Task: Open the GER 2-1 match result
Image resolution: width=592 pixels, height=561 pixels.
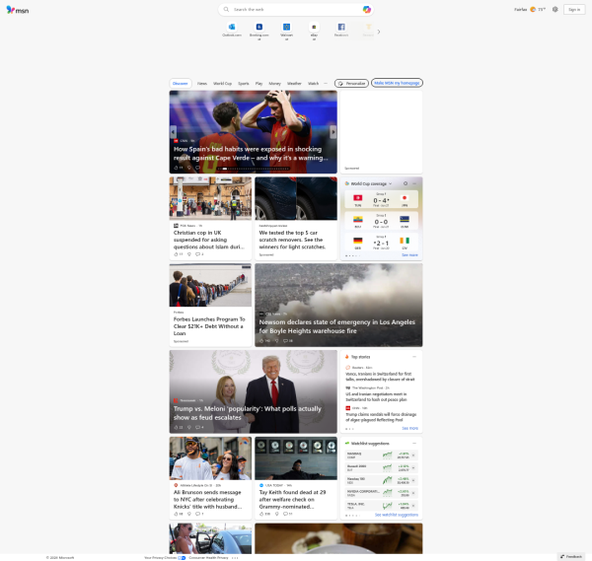Action: [x=381, y=243]
